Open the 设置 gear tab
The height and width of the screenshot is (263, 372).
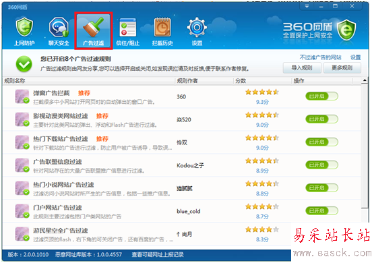click(197, 31)
